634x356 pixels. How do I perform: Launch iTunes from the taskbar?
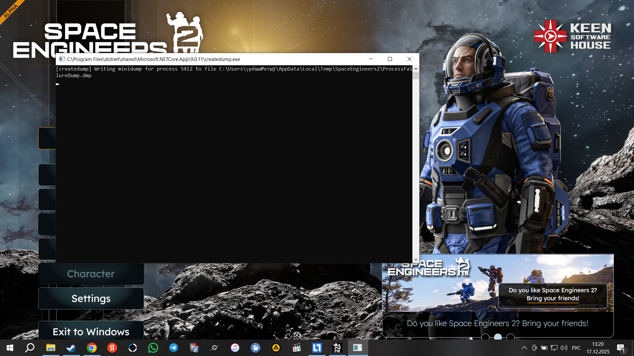235,348
